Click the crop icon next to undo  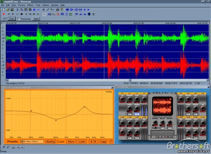tap(34, 10)
